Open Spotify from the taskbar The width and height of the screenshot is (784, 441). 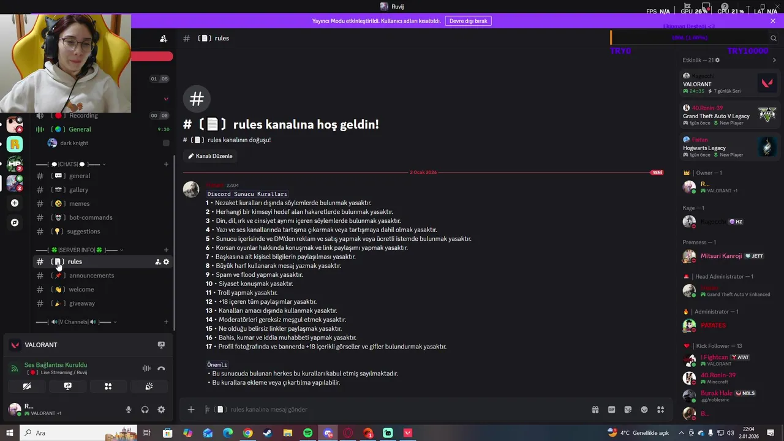[x=308, y=433]
